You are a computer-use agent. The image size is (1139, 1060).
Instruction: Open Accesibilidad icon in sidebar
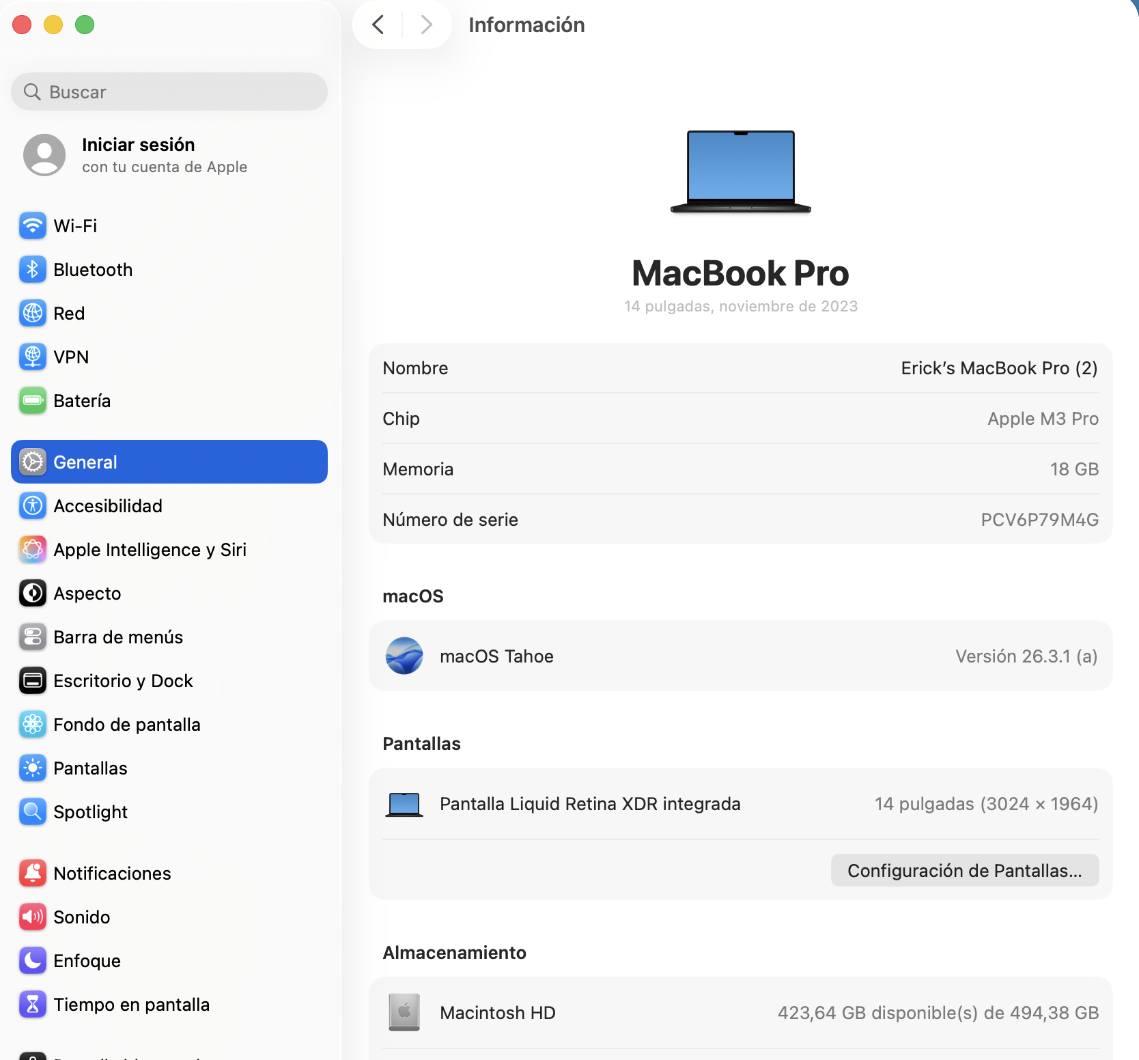[33, 505]
